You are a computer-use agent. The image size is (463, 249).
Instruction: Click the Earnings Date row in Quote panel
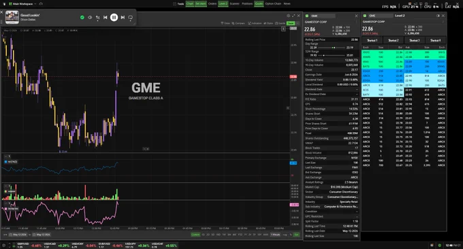click(332, 75)
